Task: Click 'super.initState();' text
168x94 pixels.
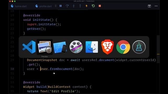Action: coord(44,24)
